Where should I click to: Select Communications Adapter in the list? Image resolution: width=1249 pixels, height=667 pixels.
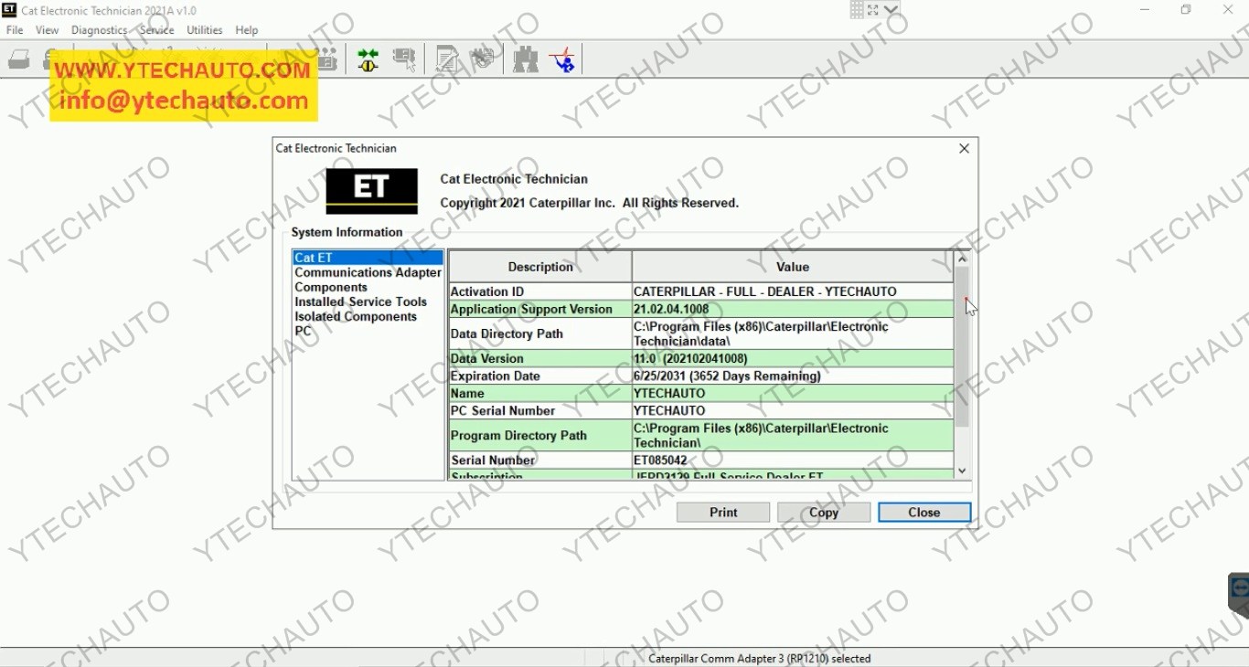368,272
